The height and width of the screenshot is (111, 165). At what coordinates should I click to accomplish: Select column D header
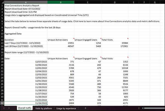click(x=115, y=2)
